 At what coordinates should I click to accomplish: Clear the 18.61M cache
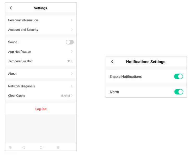(x=65, y=96)
